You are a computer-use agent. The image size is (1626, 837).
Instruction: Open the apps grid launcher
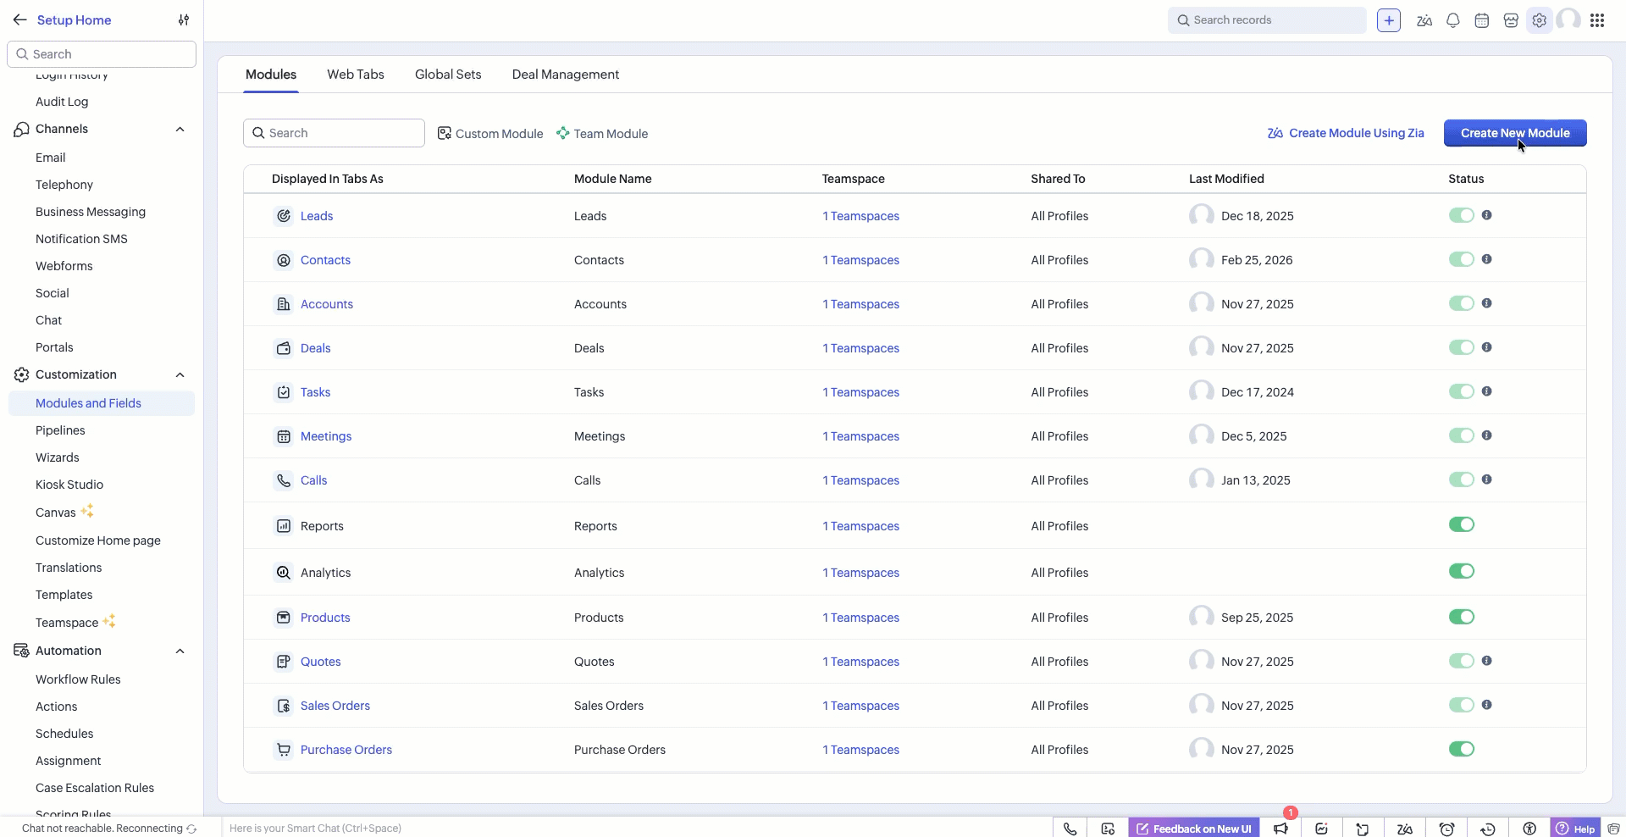click(1596, 20)
